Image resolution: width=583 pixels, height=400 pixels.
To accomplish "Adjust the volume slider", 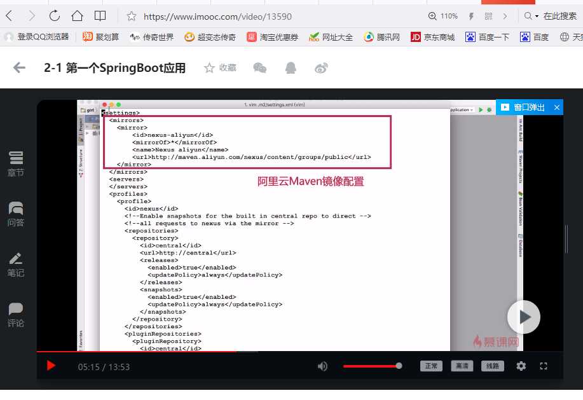I will (x=372, y=366).
